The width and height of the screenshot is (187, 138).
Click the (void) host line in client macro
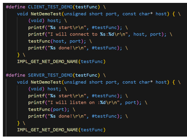click(x=45, y=21)
